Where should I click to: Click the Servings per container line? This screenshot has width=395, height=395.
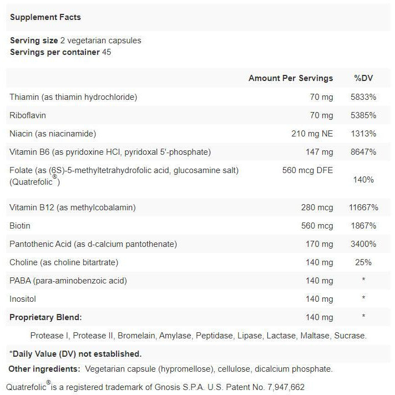60,52
